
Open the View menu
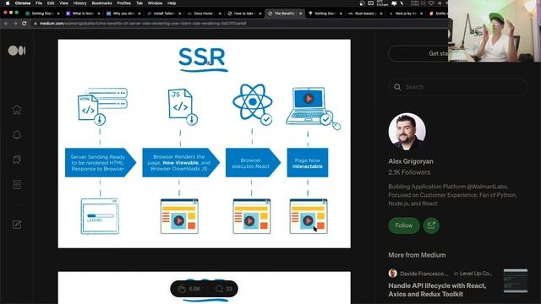[64, 3]
